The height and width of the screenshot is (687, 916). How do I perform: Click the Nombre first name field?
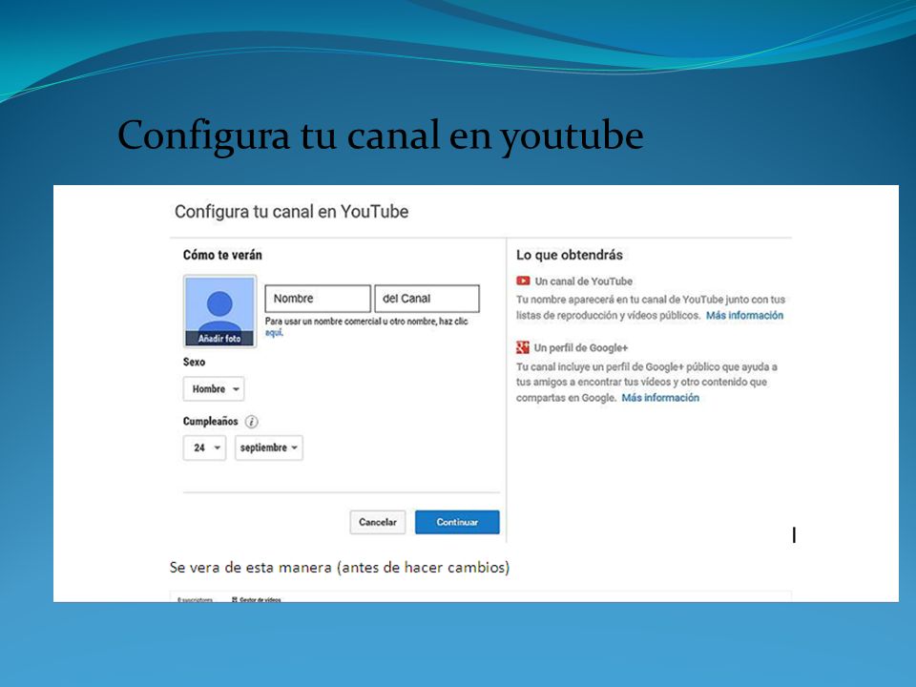coord(318,299)
